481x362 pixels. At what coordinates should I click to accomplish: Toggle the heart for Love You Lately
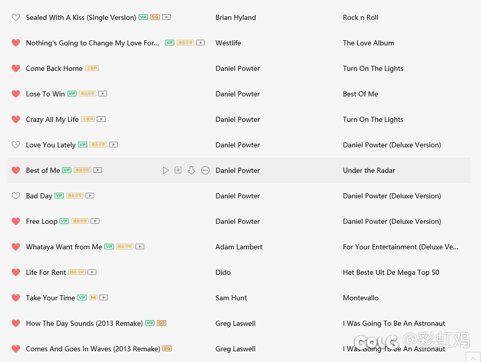16,145
